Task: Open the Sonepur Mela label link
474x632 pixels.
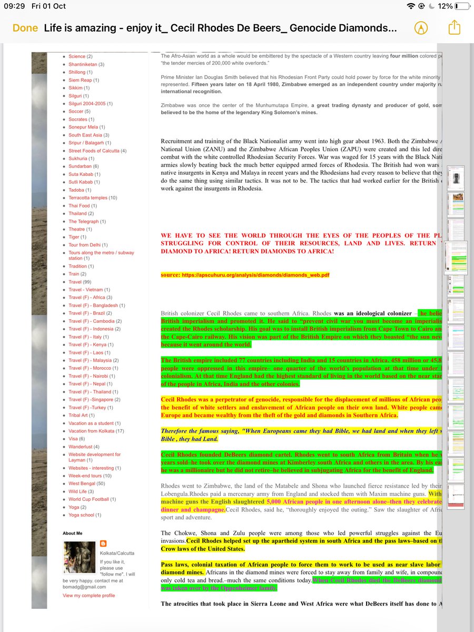Action: pyautogui.click(x=83, y=127)
